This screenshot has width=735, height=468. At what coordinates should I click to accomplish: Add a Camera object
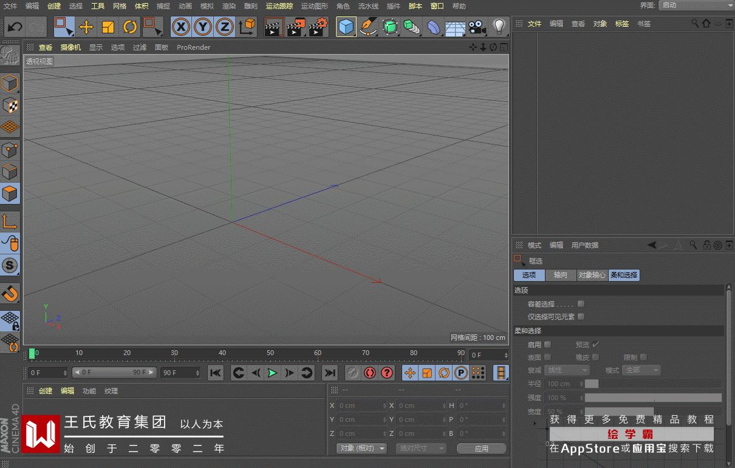(477, 27)
